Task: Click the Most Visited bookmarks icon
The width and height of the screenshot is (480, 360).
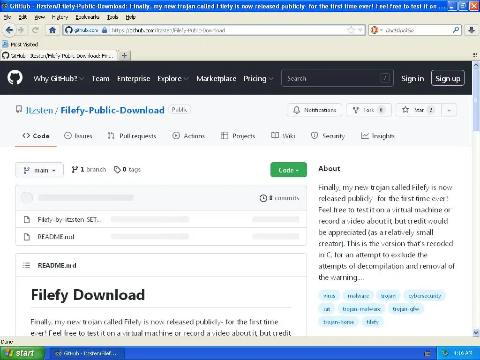Action: click(x=5, y=44)
